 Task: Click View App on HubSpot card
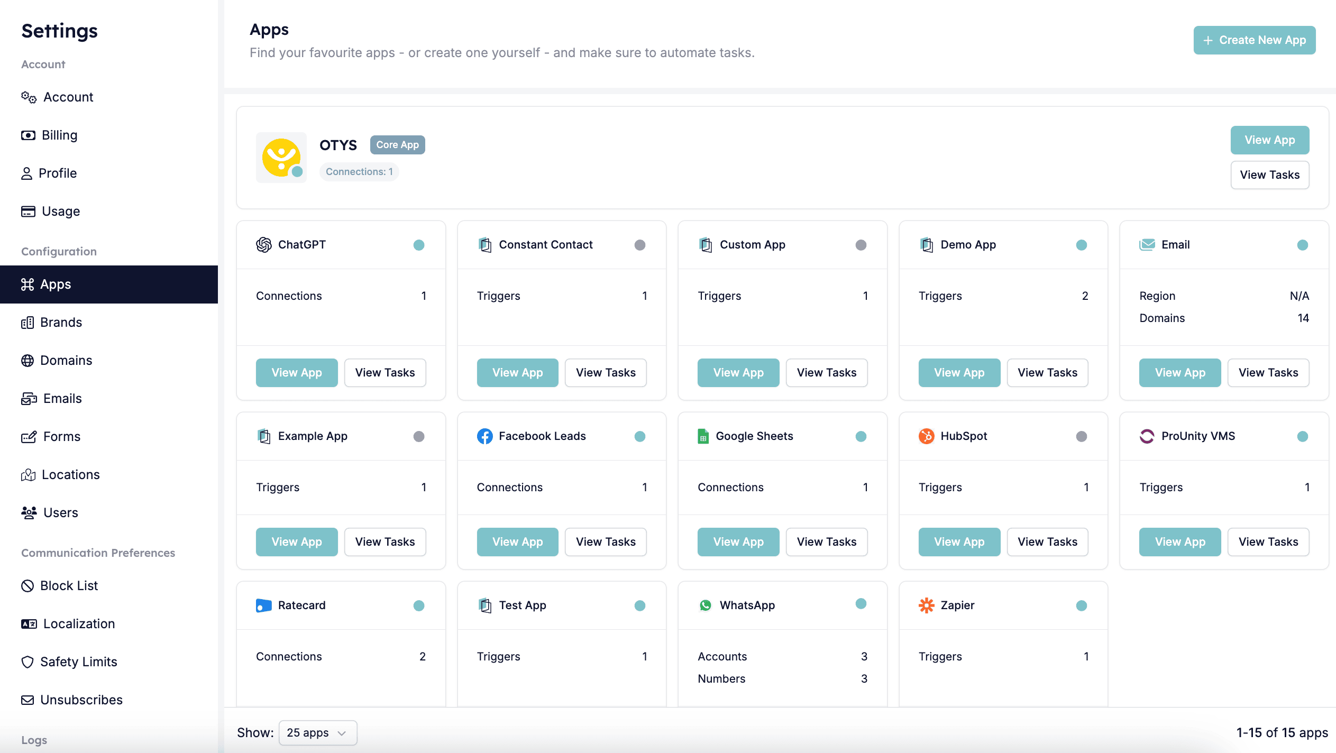(959, 542)
